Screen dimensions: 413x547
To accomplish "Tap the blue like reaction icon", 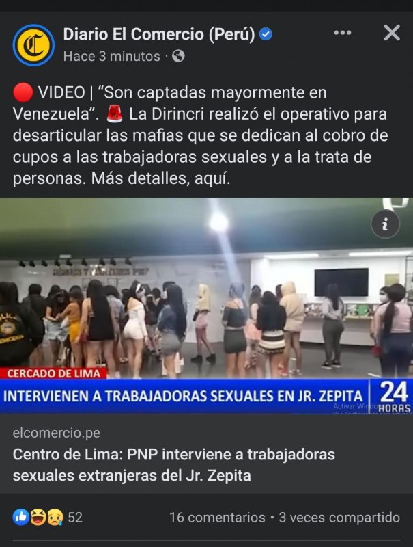I will pyautogui.click(x=20, y=517).
